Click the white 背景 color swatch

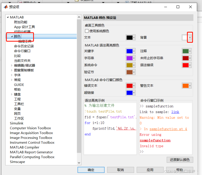[186, 38]
